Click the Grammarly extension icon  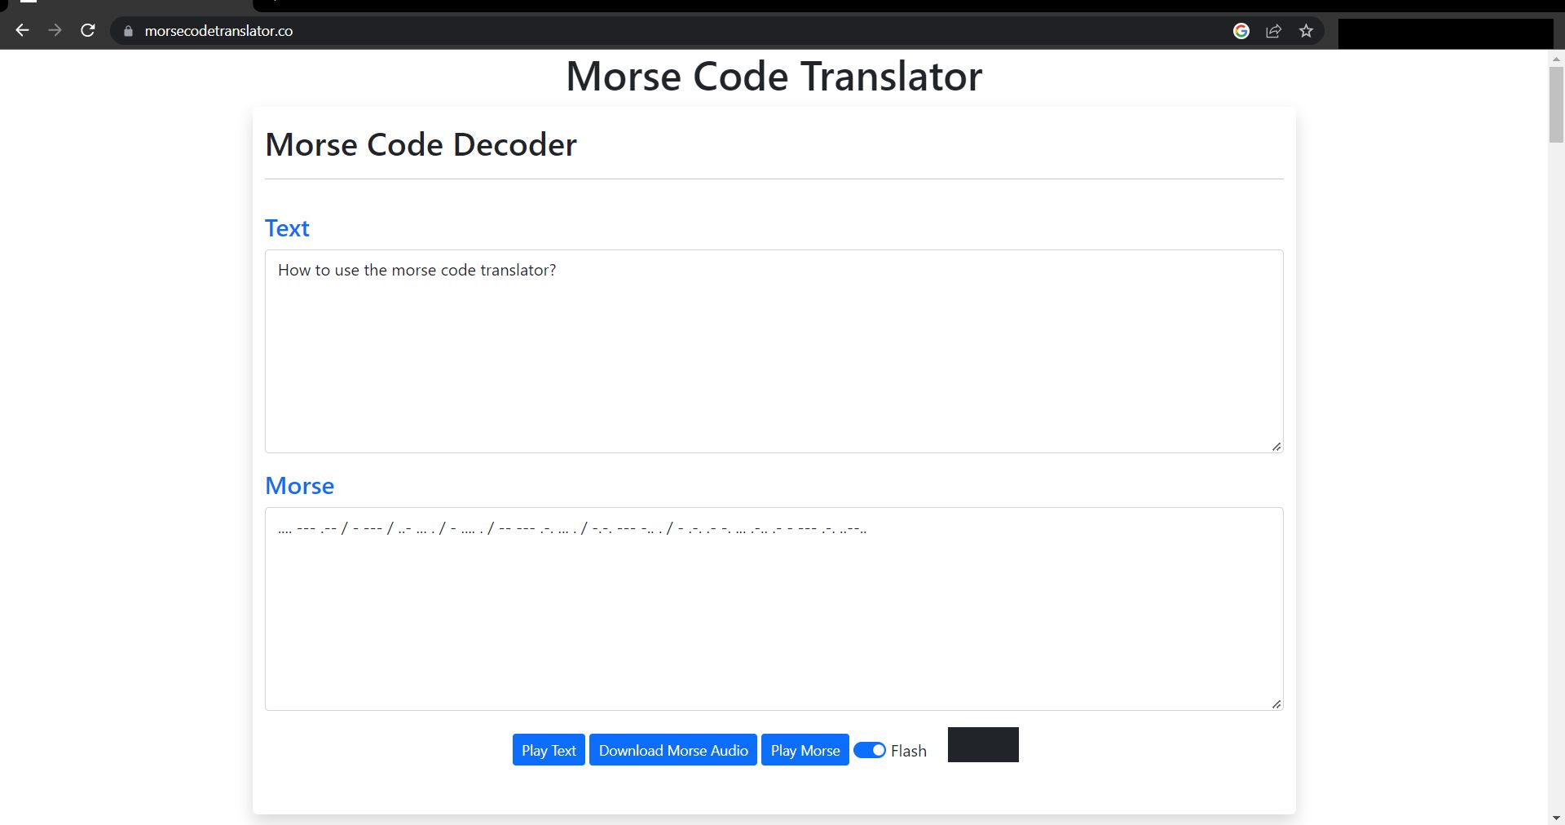[x=1241, y=31]
